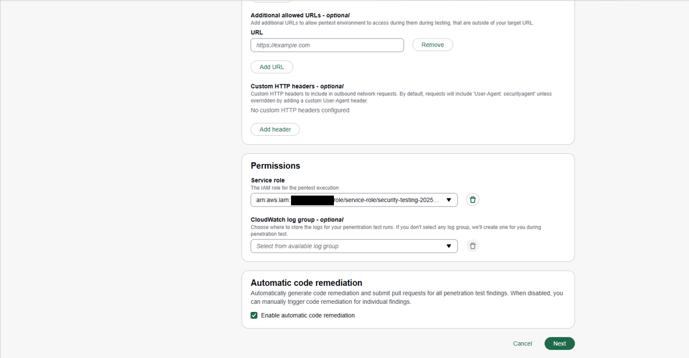Open the Service role ARN dropdown

[354, 200]
